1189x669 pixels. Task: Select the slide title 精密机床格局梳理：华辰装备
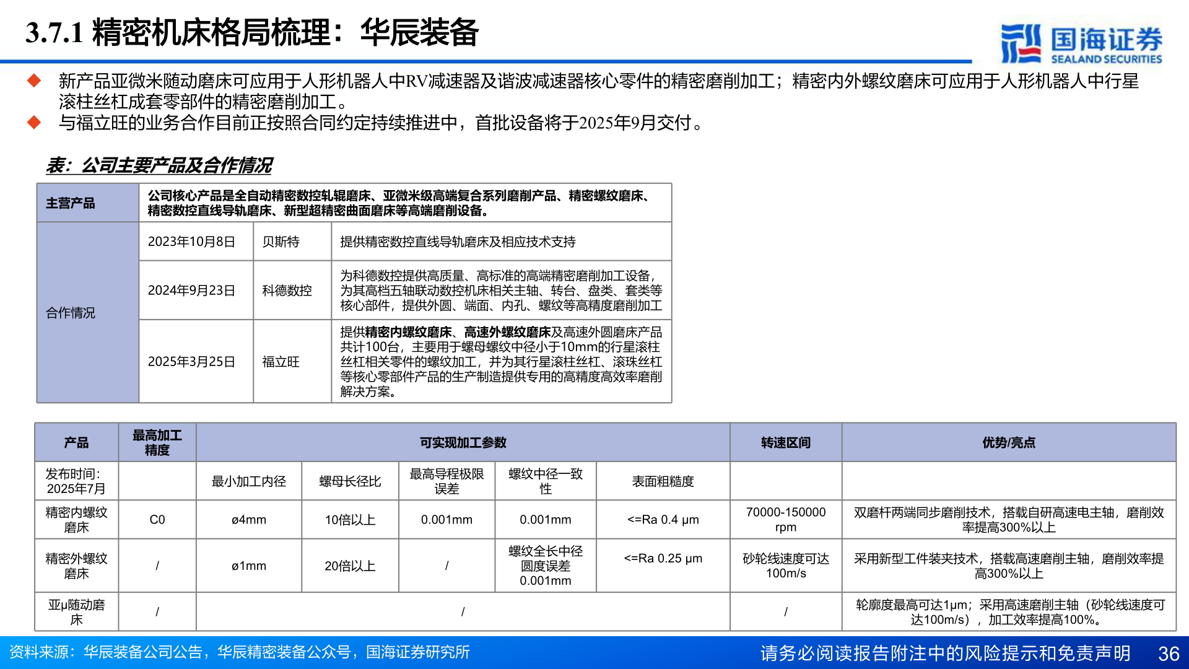click(285, 32)
